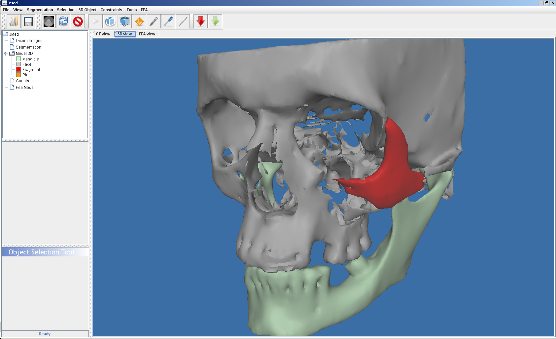This screenshot has height=339, width=556.
Task: Open the FEA menu in menu bar
Action: pos(144,10)
